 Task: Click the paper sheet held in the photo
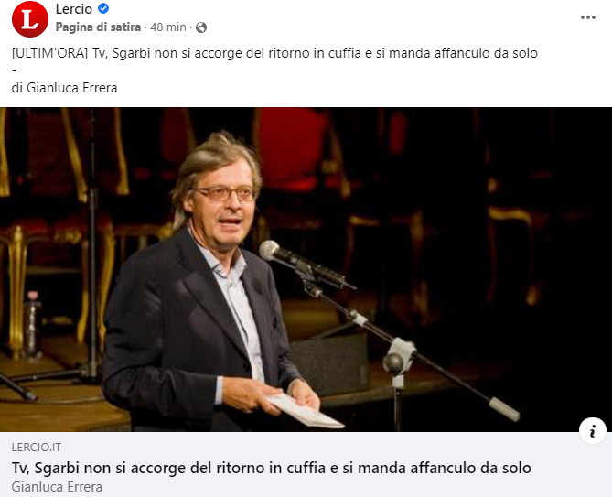[x=305, y=411]
